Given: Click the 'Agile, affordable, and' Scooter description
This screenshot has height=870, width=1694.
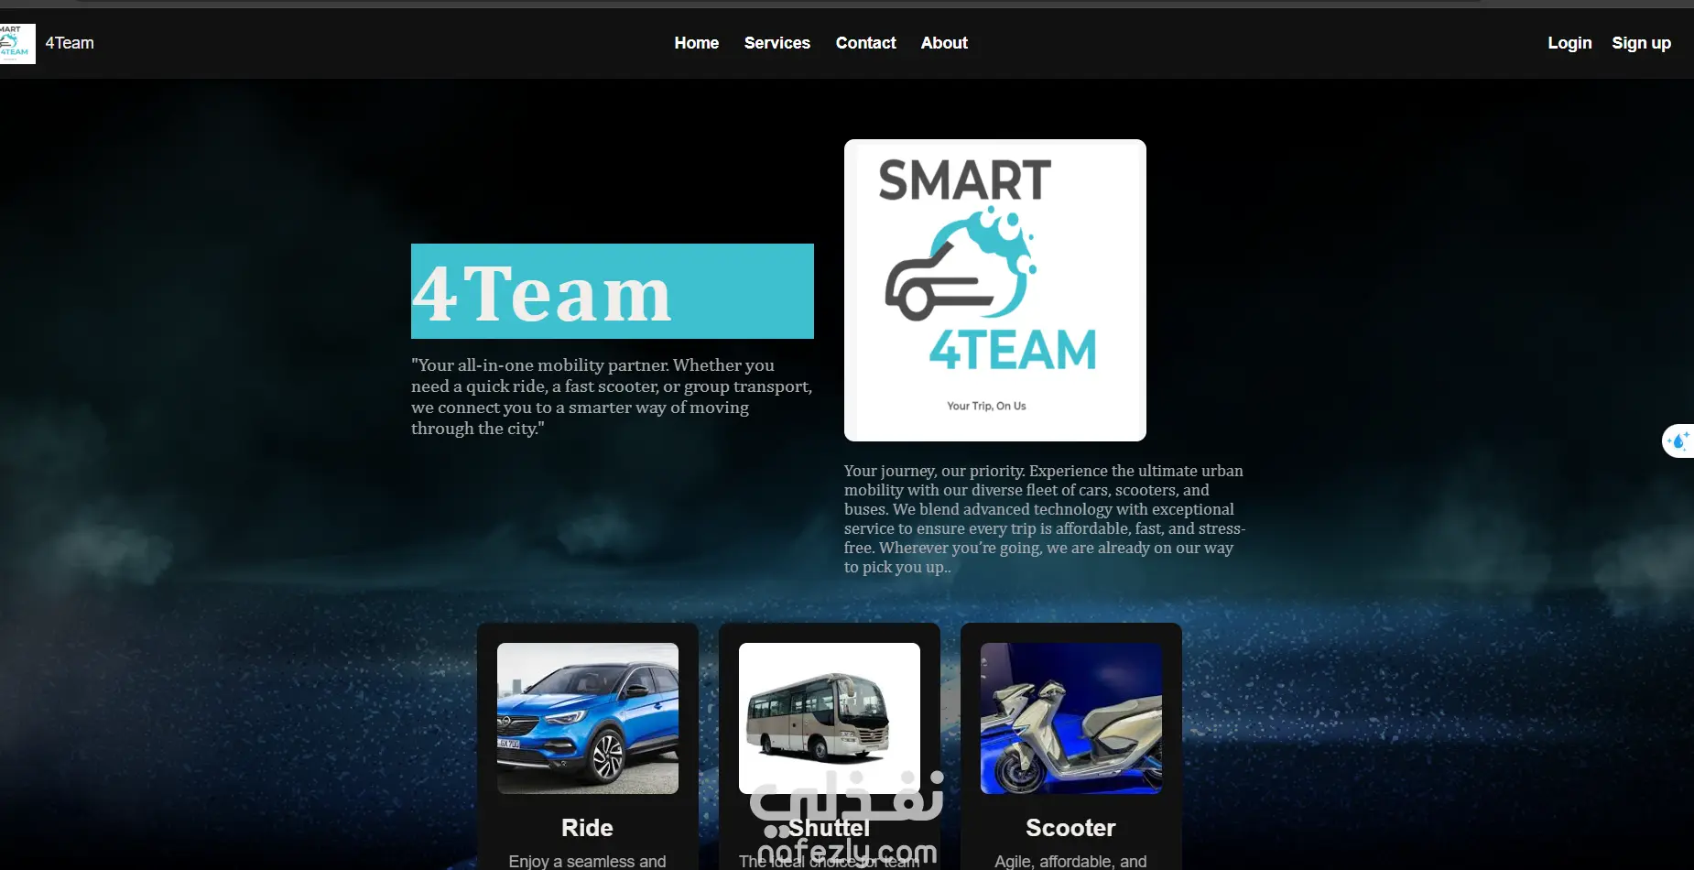Looking at the screenshot, I should pos(1070,861).
